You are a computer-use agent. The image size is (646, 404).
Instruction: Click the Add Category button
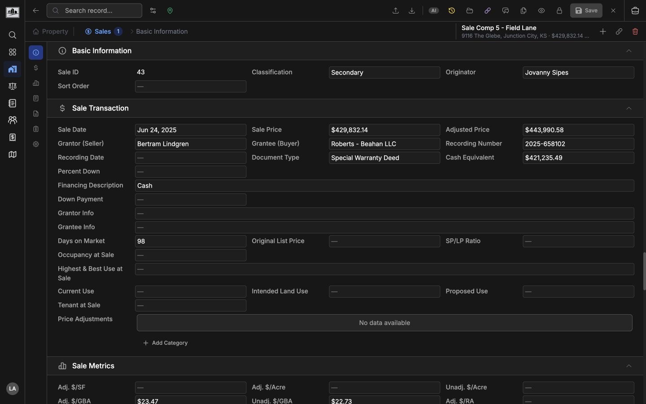pyautogui.click(x=166, y=343)
